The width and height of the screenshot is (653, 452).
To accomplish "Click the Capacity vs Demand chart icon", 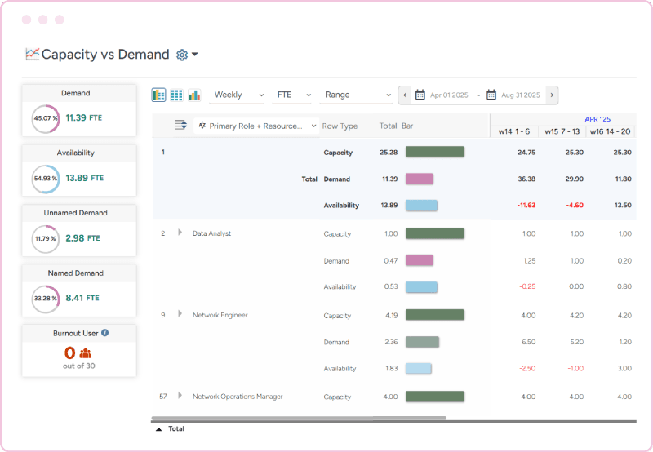I will pos(32,55).
